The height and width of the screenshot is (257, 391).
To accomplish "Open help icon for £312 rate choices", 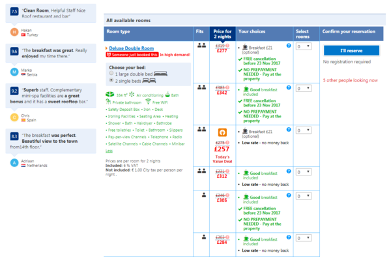I will click(289, 171).
